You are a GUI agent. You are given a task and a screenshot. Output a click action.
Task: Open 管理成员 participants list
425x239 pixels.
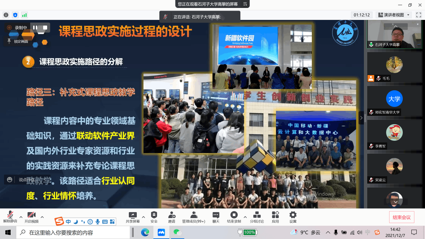coord(194,215)
